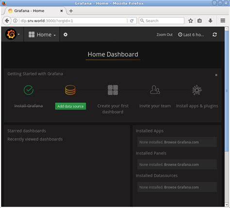Click the orange data source database icon

70,90
